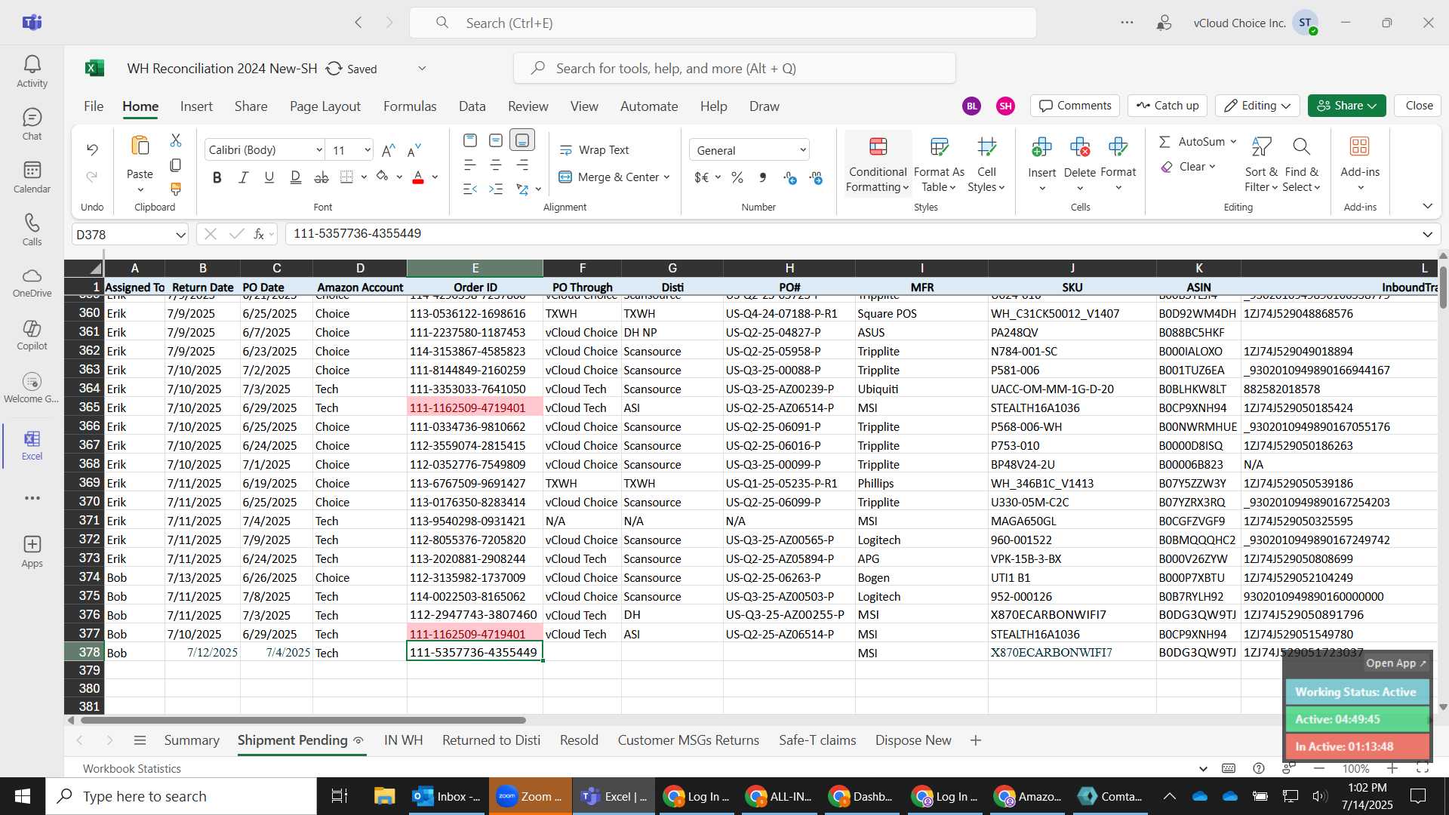Viewport: 1449px width, 815px height.
Task: Switch to the Formulas tab
Action: 410,106
